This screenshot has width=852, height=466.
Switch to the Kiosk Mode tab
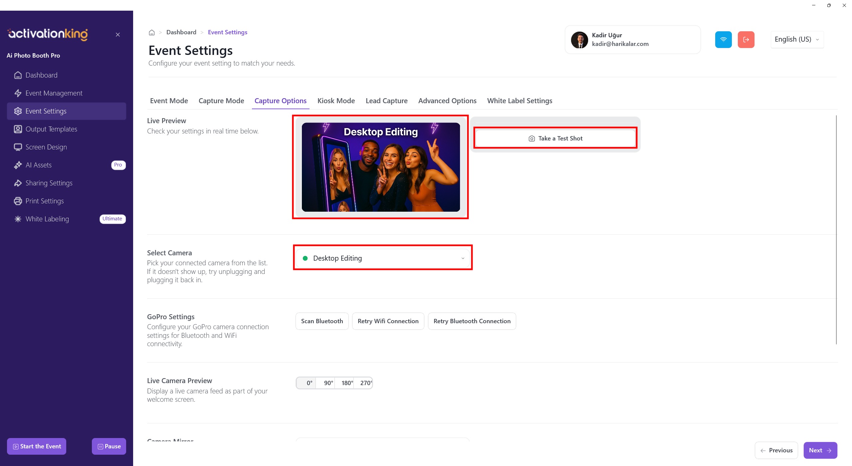point(336,101)
